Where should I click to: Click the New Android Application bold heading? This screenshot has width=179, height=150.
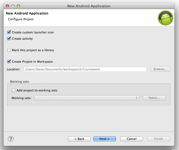point(27,13)
